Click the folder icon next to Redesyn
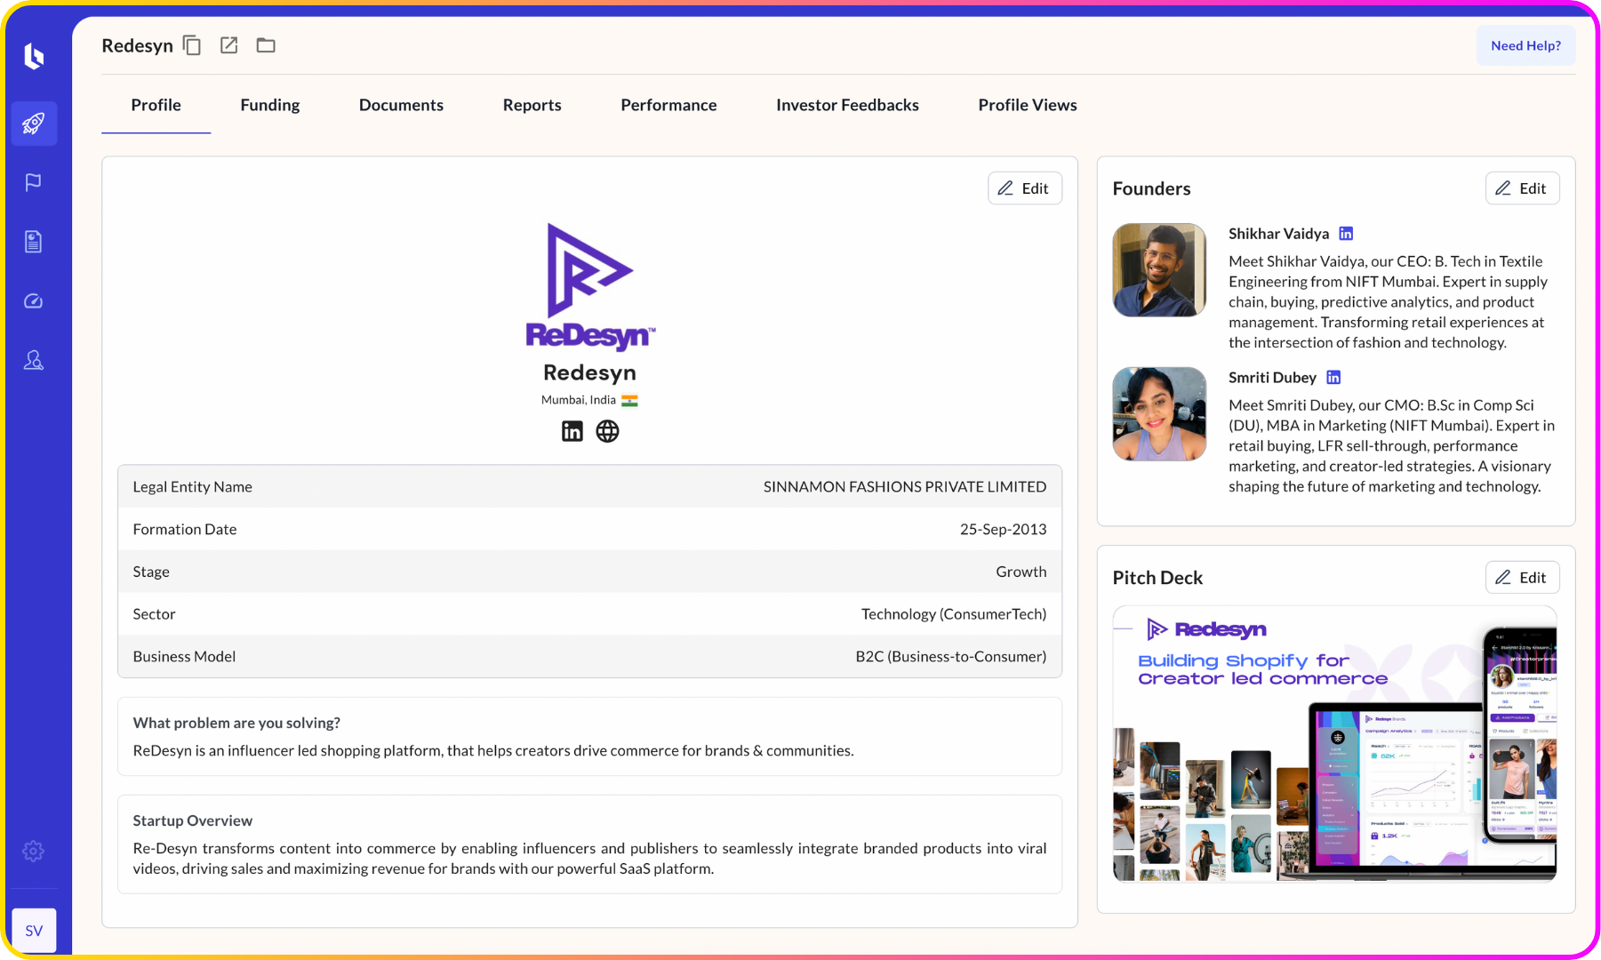Image resolution: width=1601 pixels, height=960 pixels. pos(266,45)
